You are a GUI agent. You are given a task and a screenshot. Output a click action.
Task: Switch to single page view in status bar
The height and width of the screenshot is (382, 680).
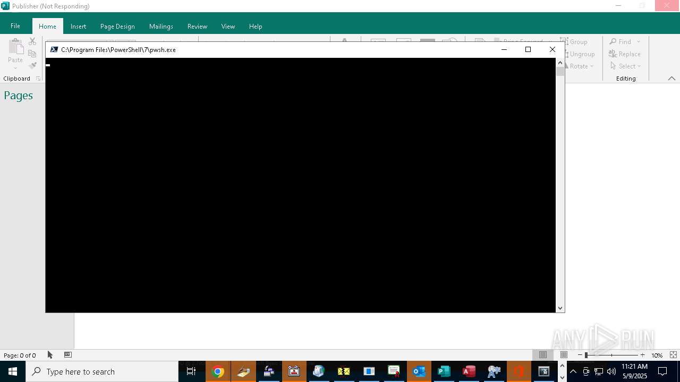(x=543, y=355)
